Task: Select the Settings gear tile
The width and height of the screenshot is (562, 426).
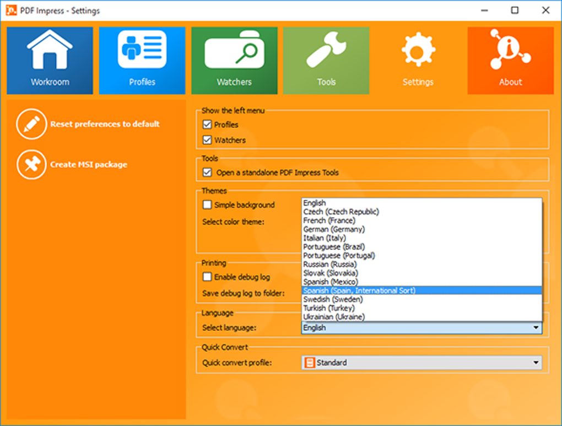Action: tap(418, 61)
